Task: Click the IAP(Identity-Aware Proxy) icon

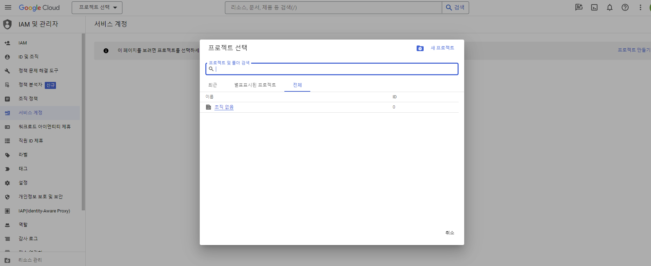Action: (7, 211)
